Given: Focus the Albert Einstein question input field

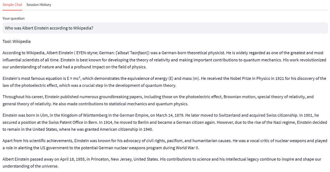Looking at the screenshot, I should point(165,28).
